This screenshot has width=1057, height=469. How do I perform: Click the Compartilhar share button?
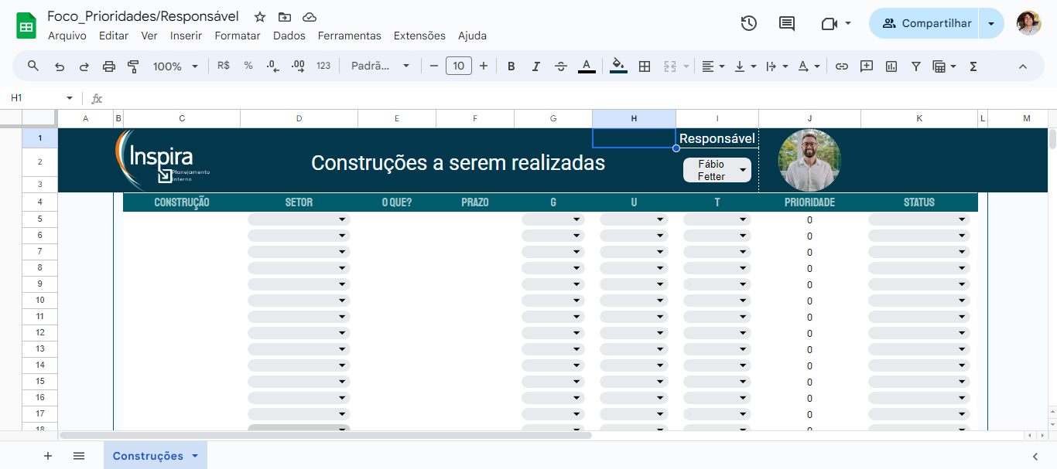[x=925, y=23]
